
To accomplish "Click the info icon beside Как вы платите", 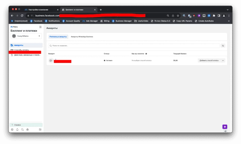I will 146,54.
